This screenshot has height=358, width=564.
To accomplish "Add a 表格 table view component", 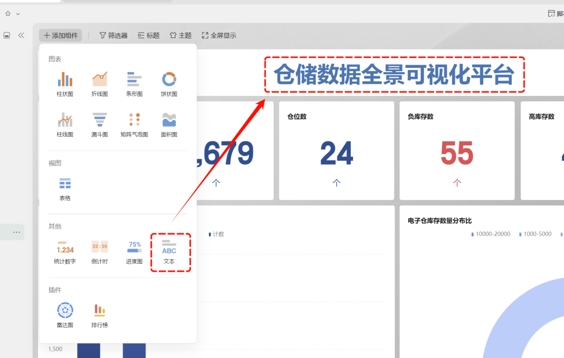I will pos(65,188).
